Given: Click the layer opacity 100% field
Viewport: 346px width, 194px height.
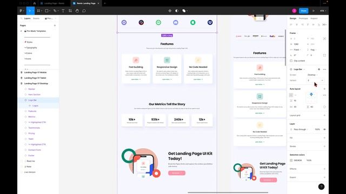Looking at the screenshot, I should point(317,129).
